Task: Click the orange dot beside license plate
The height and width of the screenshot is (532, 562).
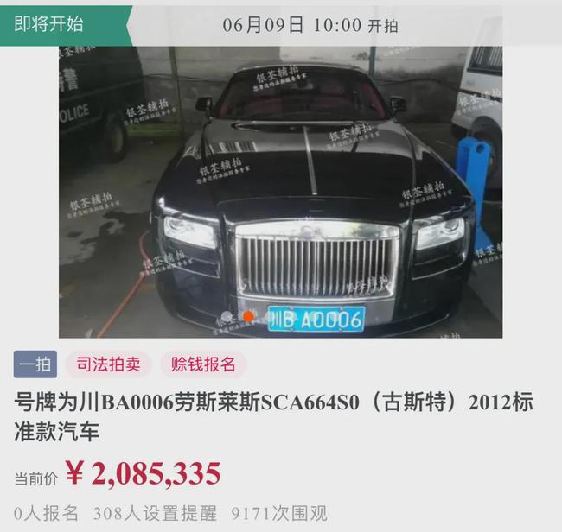Action: 248,316
